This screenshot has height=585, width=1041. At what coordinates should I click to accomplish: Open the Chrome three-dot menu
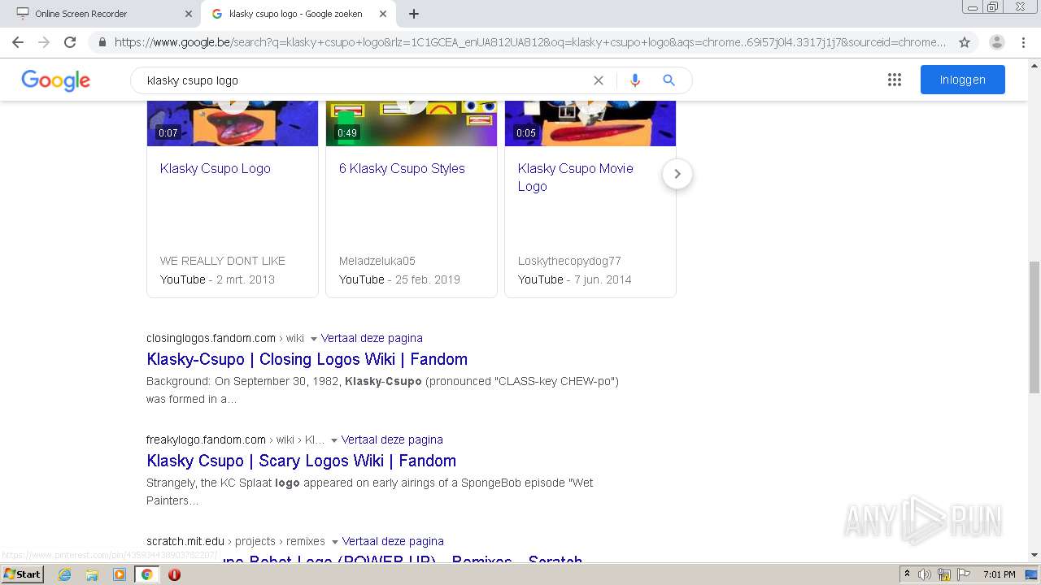coord(1023,42)
